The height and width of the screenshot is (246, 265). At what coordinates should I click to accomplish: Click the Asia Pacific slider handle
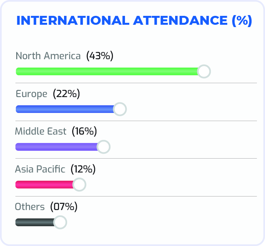coord(79,185)
